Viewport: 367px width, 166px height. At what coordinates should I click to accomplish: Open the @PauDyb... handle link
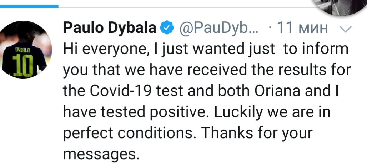pyautogui.click(x=217, y=29)
